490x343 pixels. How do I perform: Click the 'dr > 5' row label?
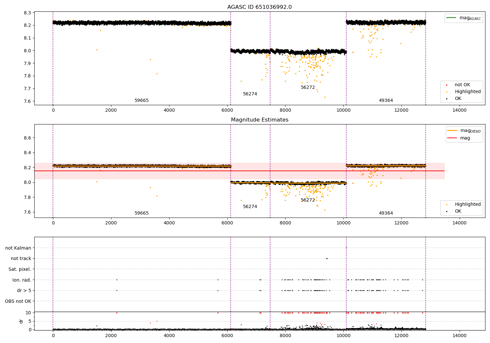tap(24, 290)
